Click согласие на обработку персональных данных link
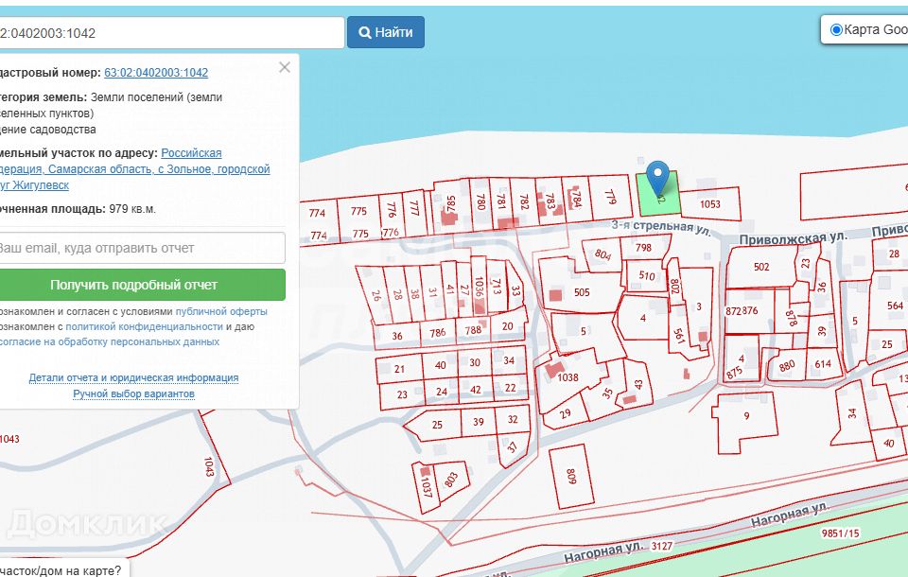908x577 pixels. [x=110, y=341]
